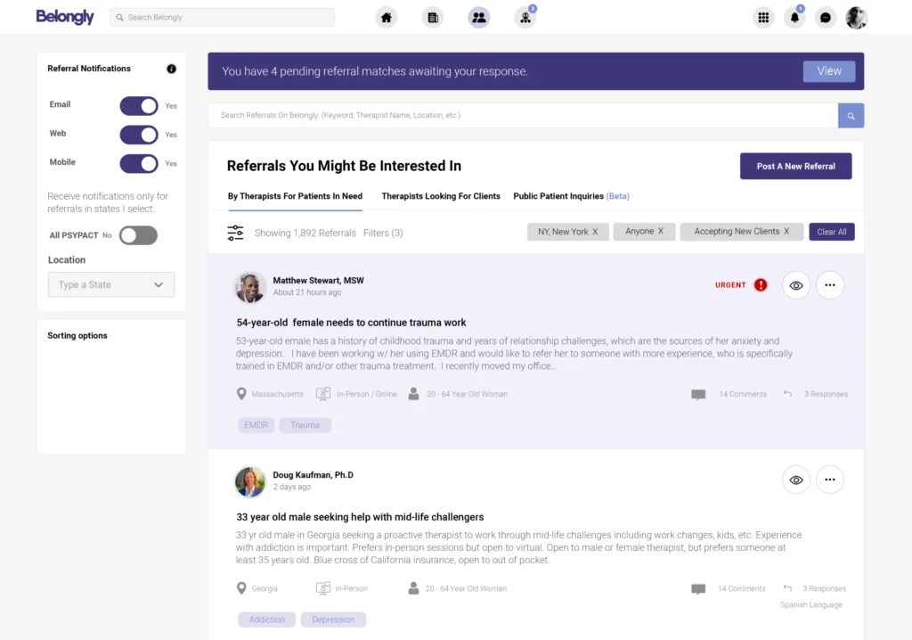Click the Post A New Referral button
912x640 pixels.
[x=795, y=167]
